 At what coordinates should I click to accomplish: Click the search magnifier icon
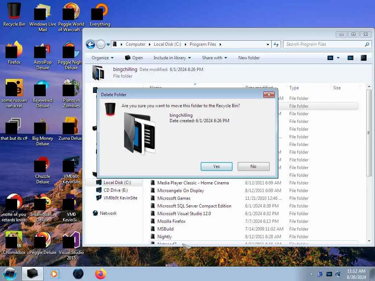pyautogui.click(x=367, y=44)
